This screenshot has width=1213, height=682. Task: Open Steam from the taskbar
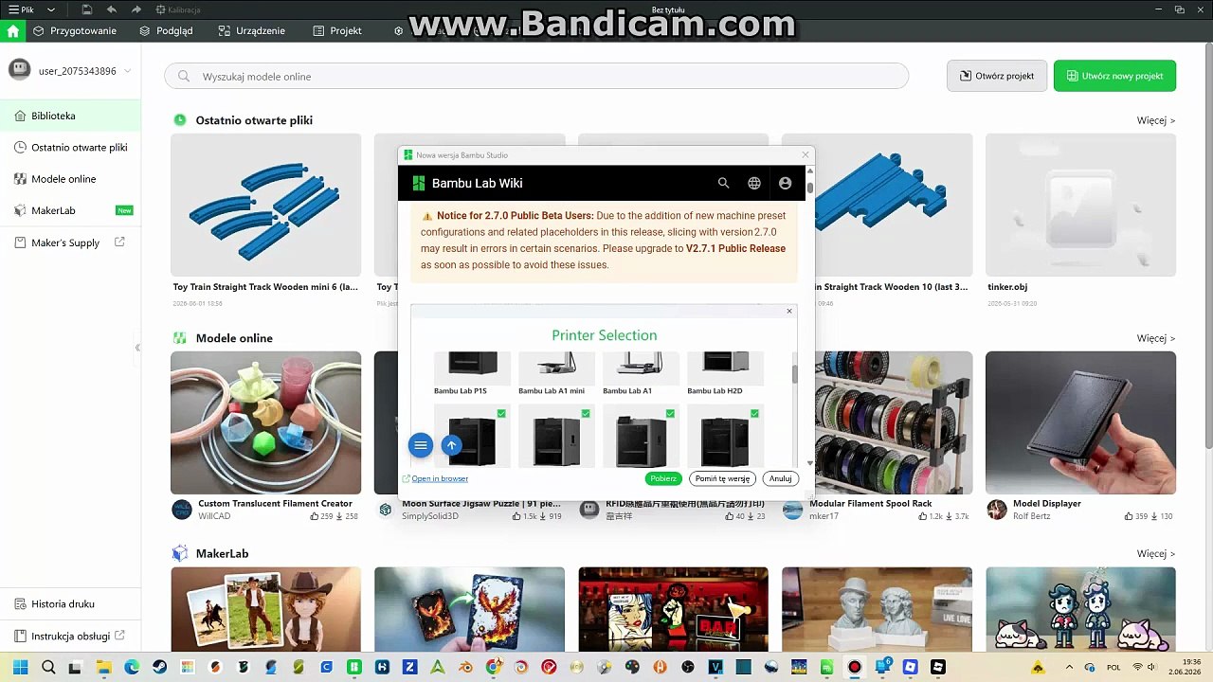[160, 667]
